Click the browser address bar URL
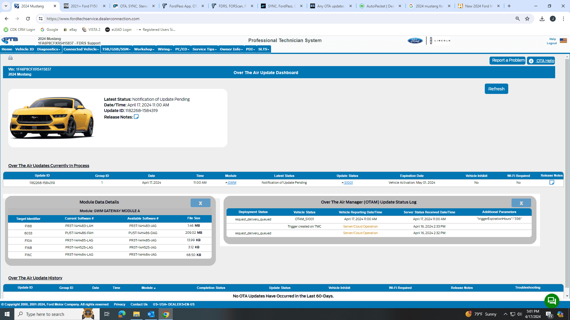Image resolution: width=570 pixels, height=320 pixels. (x=93, y=19)
